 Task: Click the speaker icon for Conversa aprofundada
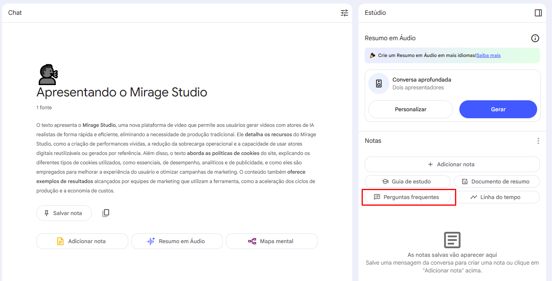pos(378,84)
